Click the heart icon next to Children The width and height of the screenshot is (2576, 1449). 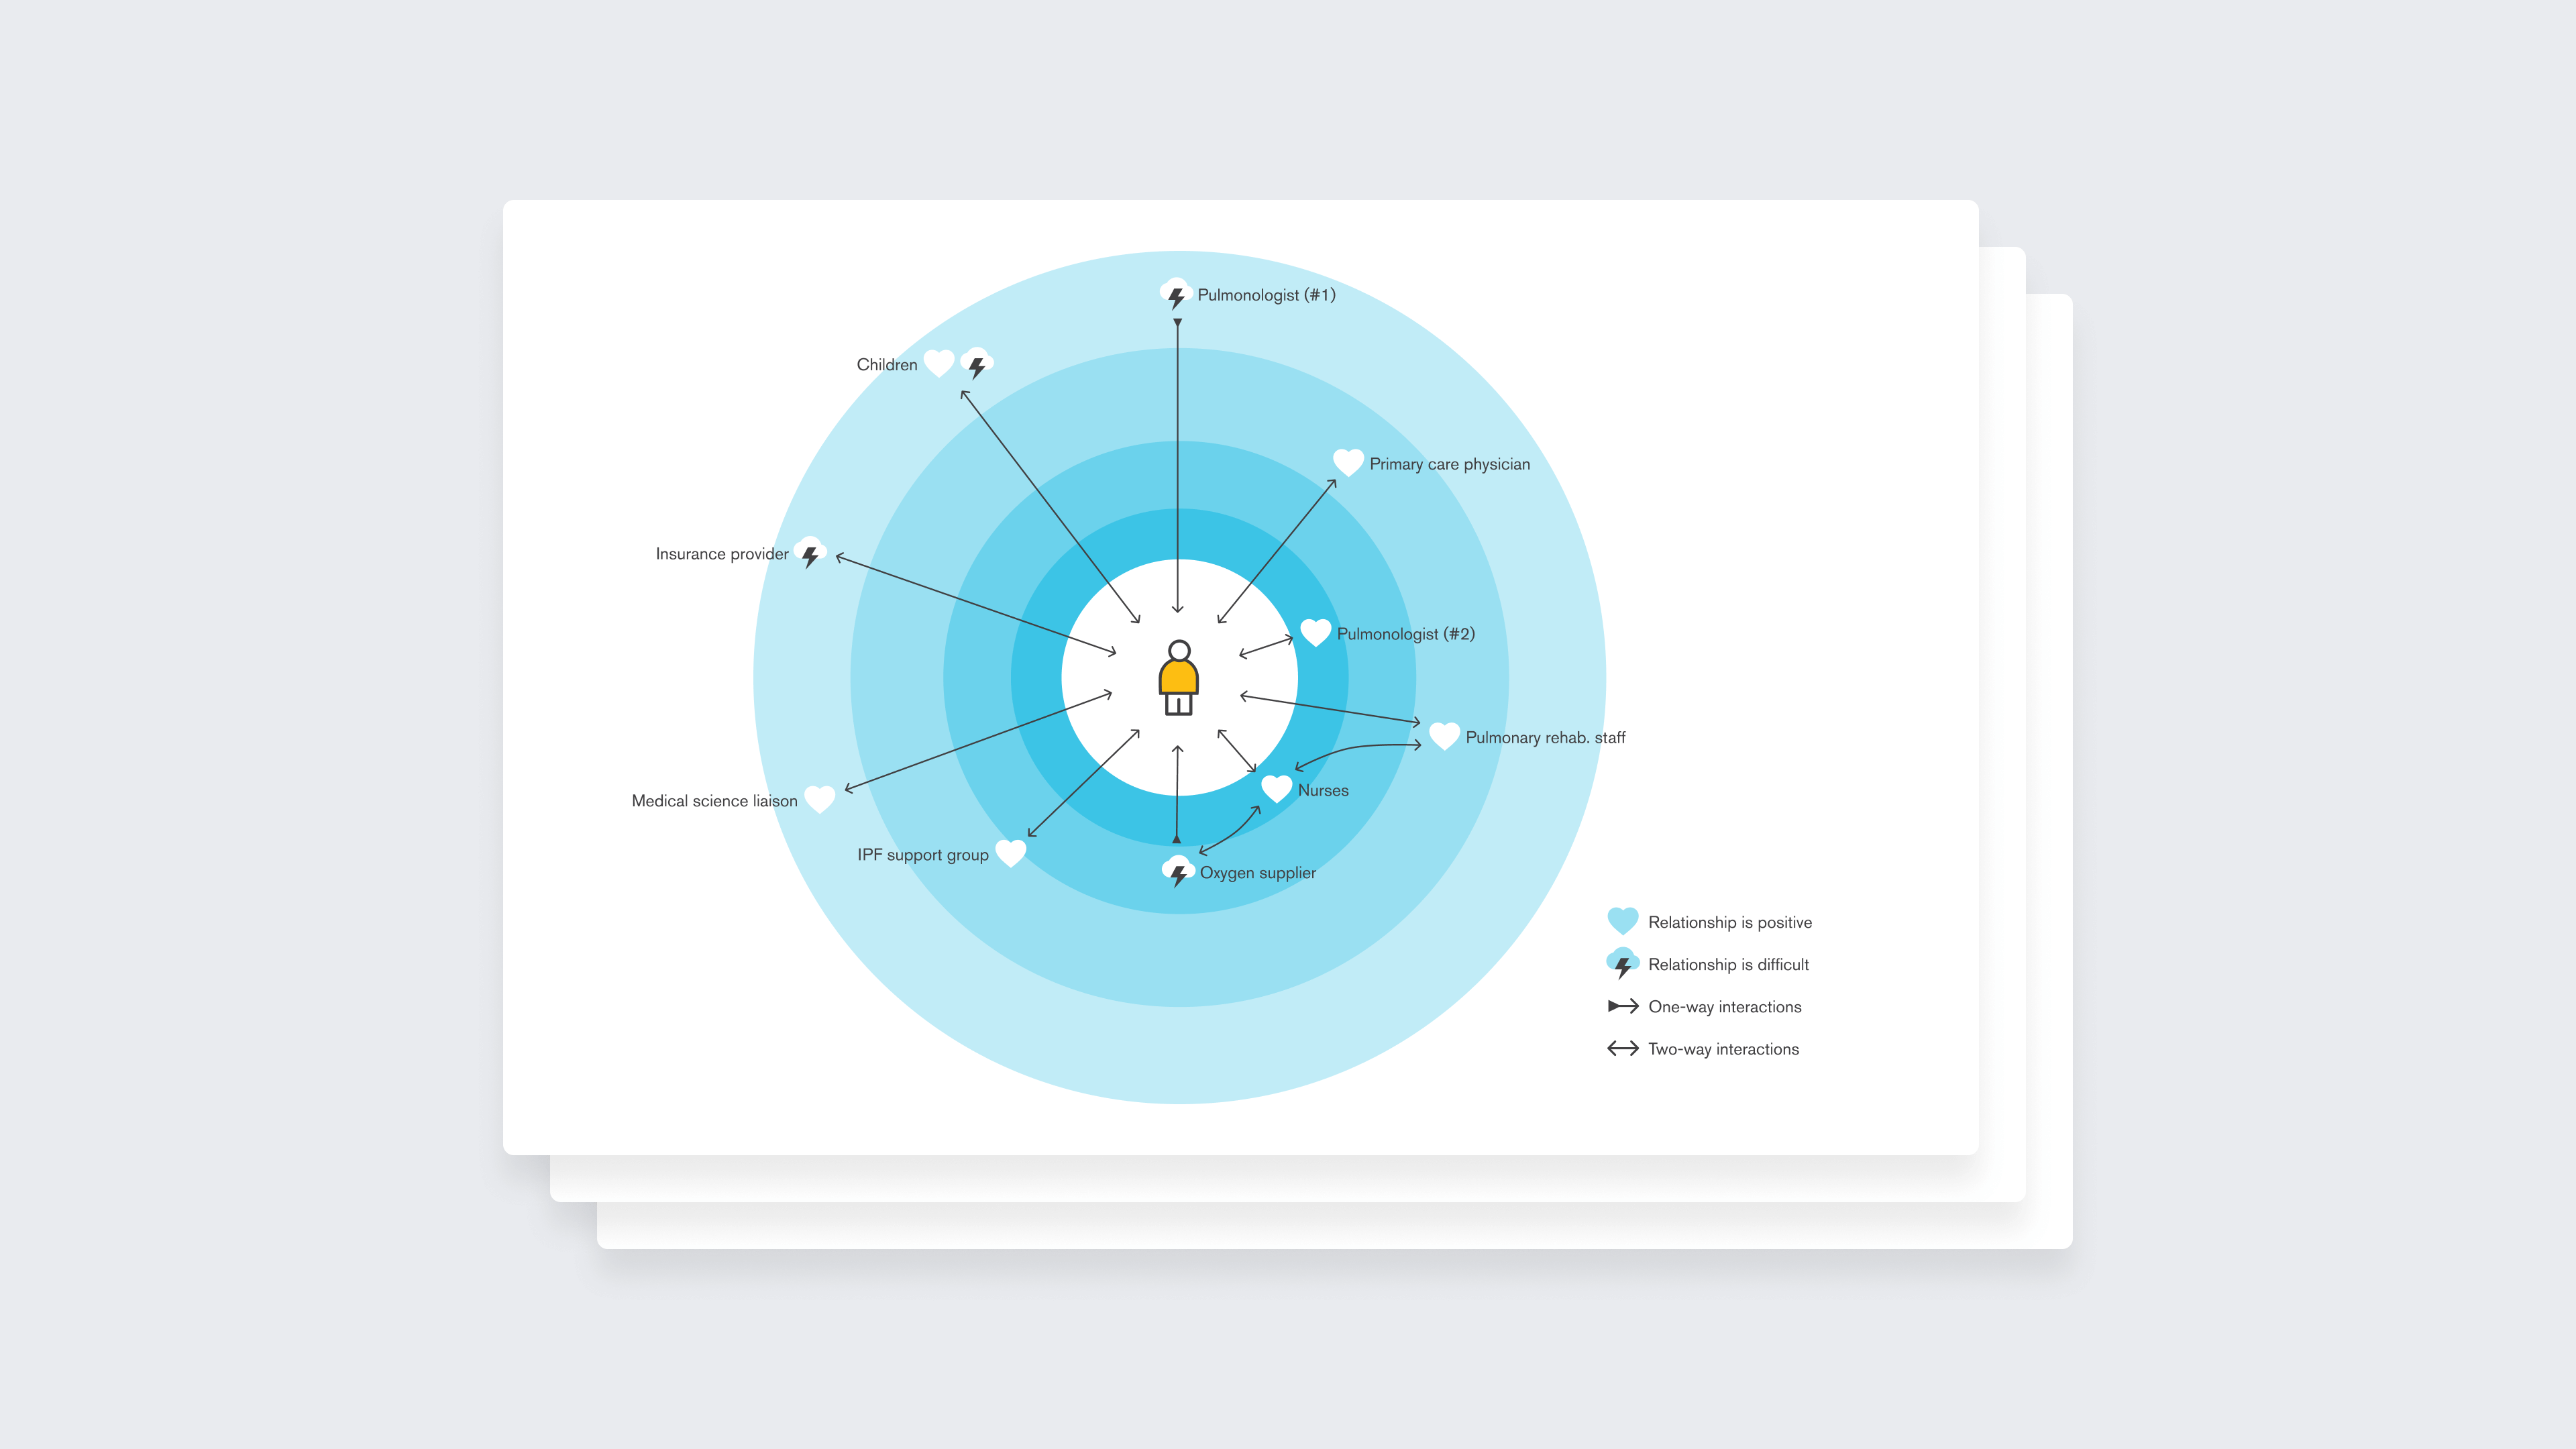pyautogui.click(x=939, y=363)
